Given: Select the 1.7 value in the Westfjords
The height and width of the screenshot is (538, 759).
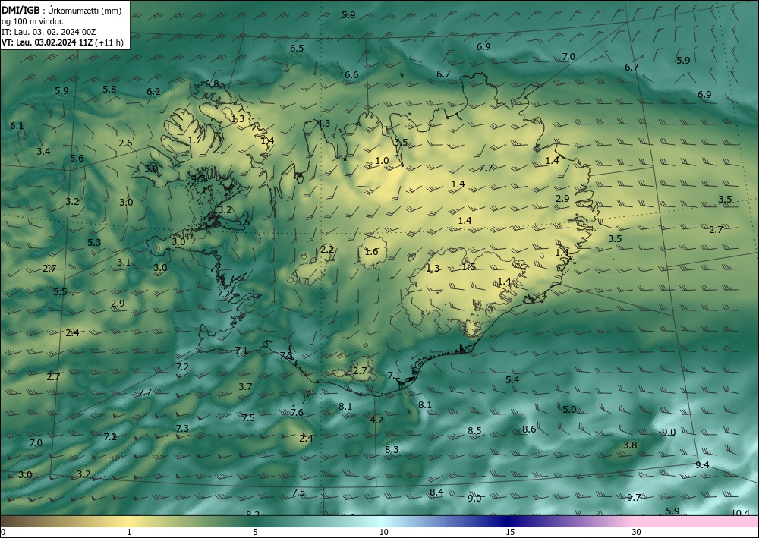Looking at the screenshot, I should (x=194, y=140).
